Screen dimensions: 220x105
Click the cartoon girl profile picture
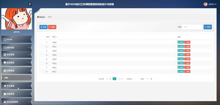pos(17,19)
